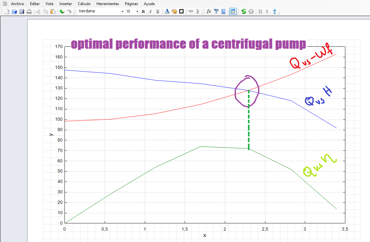Toggle Underline text formatting
The image size is (370, 242).
158,11
